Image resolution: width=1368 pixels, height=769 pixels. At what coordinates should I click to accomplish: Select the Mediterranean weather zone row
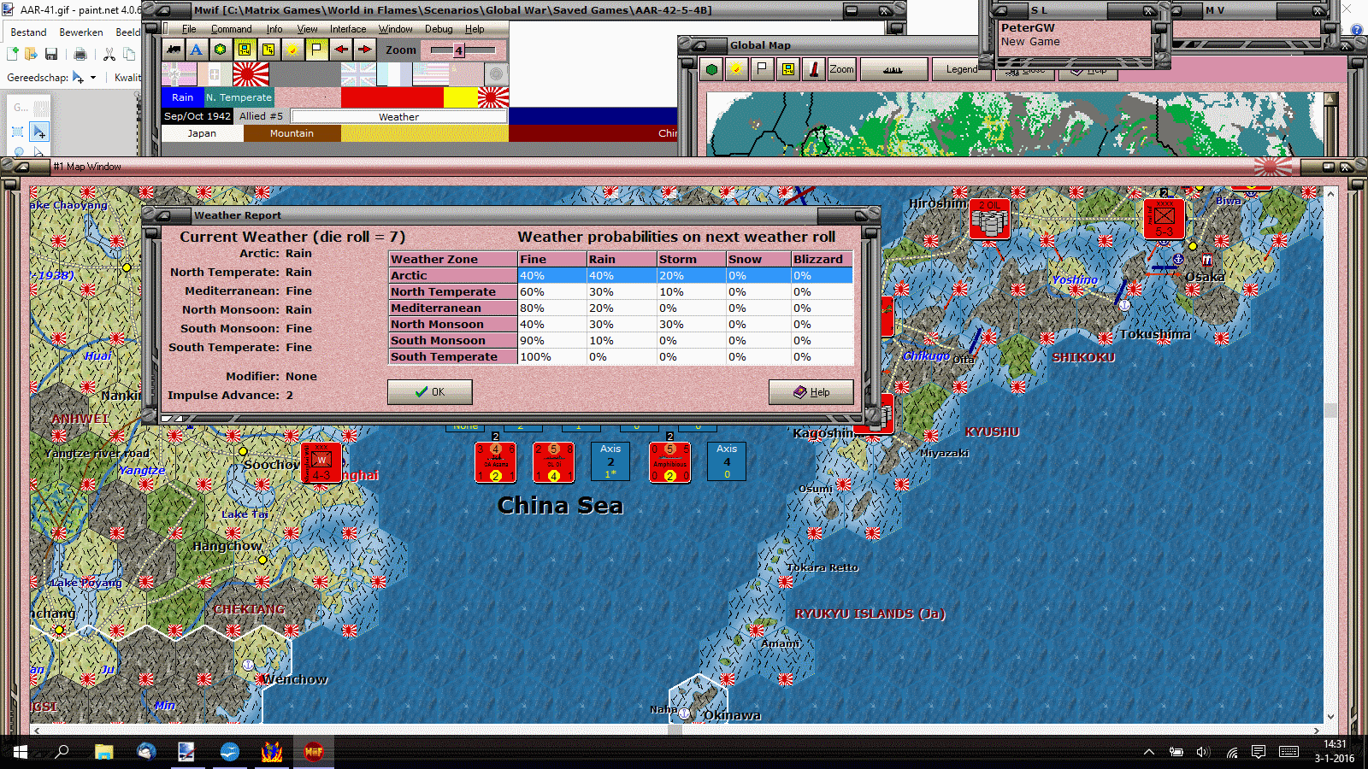[x=621, y=308]
